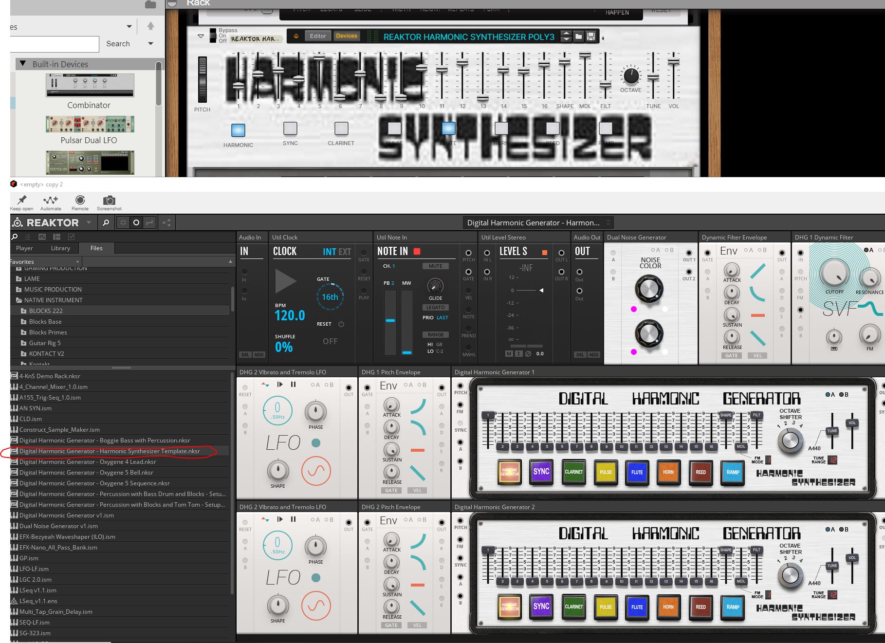
Task: Click play icon on DHG 2 Vibrato LFO top
Action: click(280, 384)
